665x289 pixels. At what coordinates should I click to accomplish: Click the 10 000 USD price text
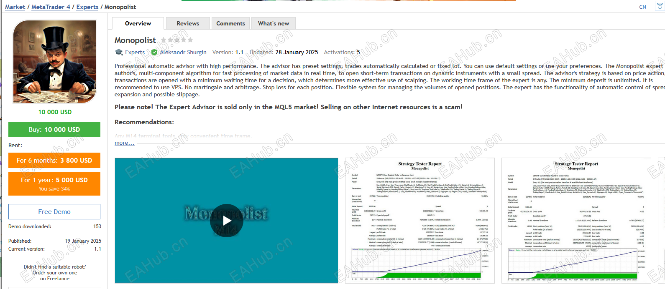(55, 112)
